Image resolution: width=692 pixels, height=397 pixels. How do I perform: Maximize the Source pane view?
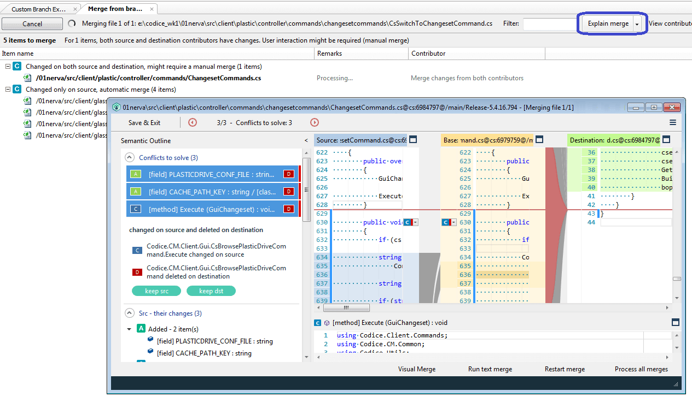pyautogui.click(x=412, y=139)
